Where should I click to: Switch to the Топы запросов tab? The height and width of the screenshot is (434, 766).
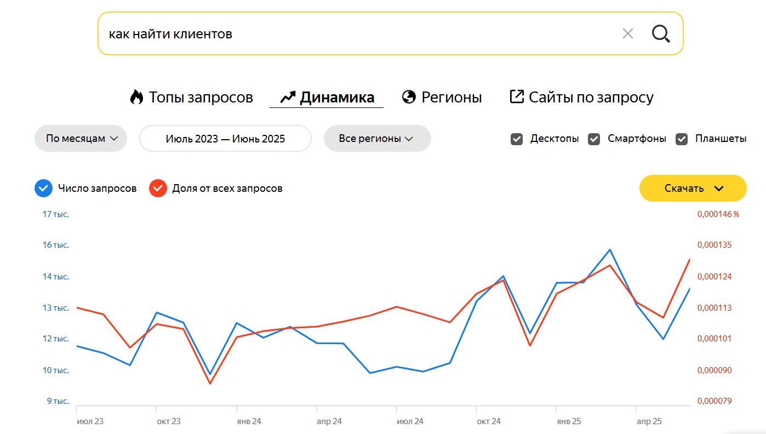[201, 98]
